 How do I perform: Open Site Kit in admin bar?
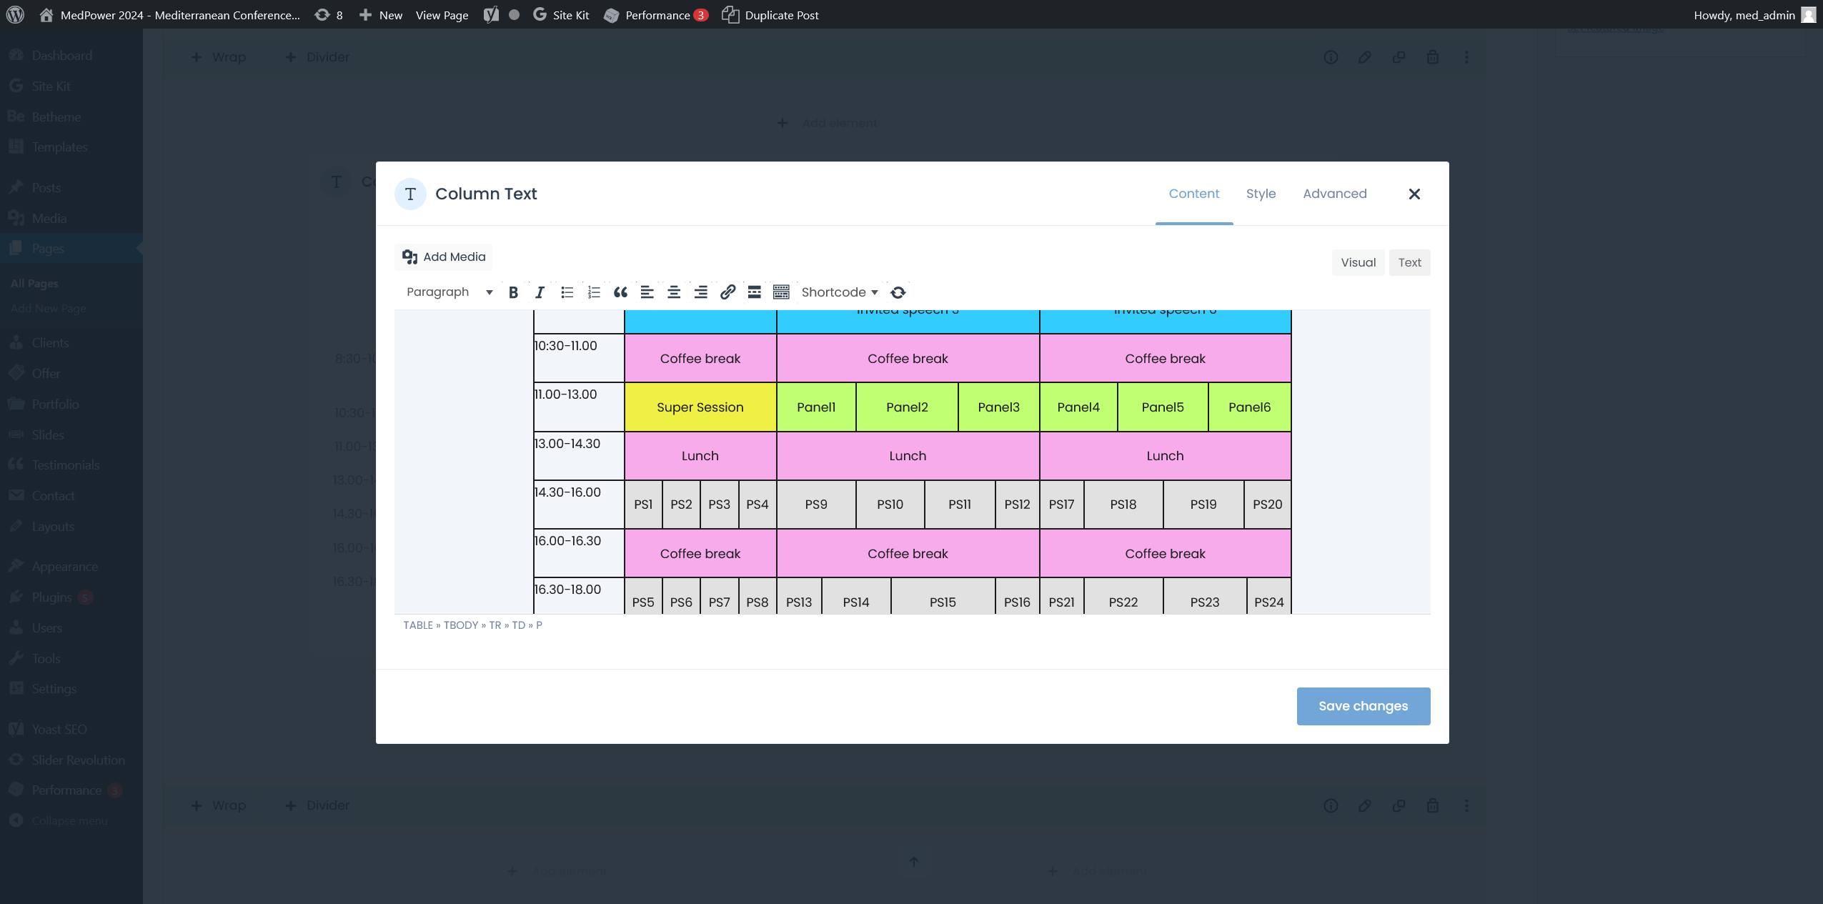tap(561, 14)
